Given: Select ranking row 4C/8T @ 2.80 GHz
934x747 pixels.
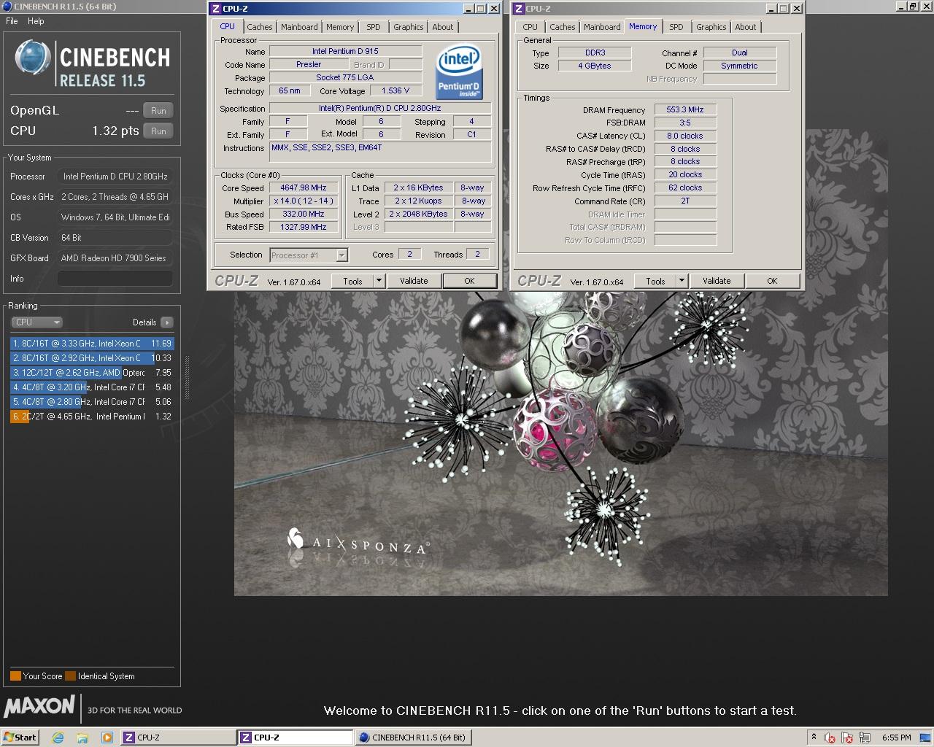Looking at the screenshot, I should (92, 402).
